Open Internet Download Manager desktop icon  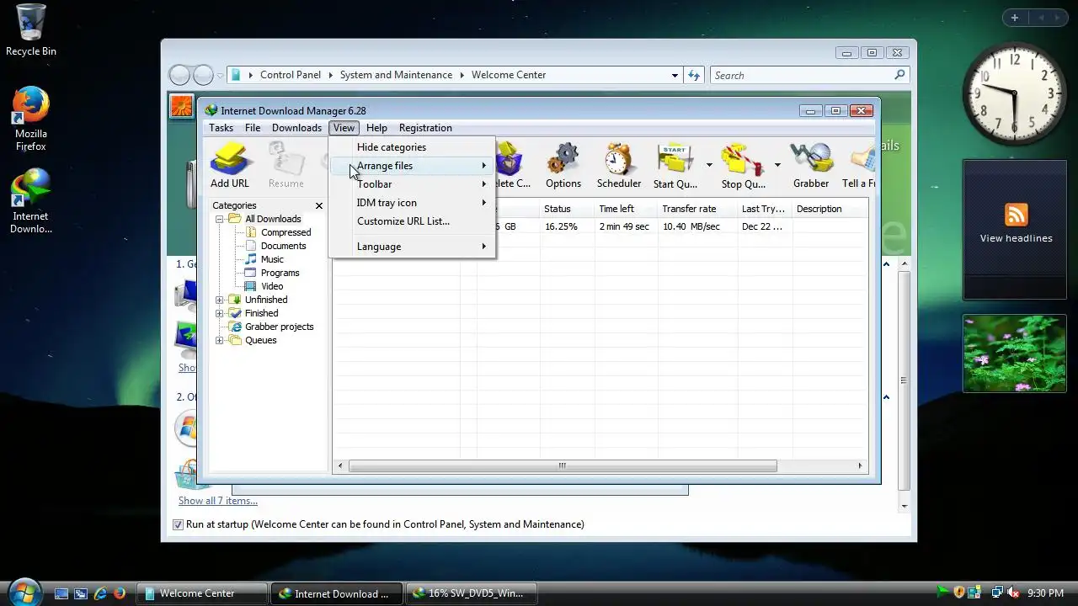[31, 201]
